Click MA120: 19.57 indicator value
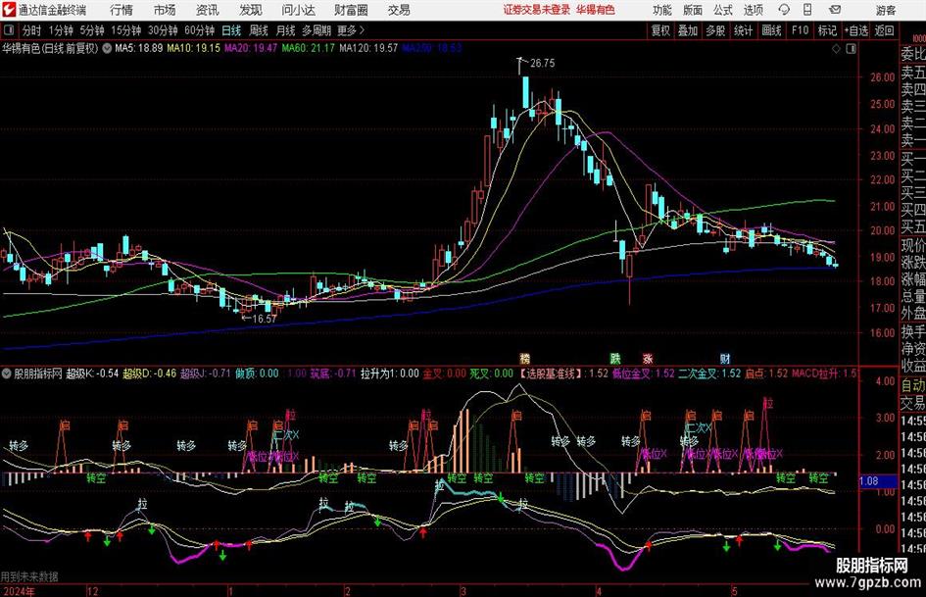This screenshot has height=597, width=926. 368,48
